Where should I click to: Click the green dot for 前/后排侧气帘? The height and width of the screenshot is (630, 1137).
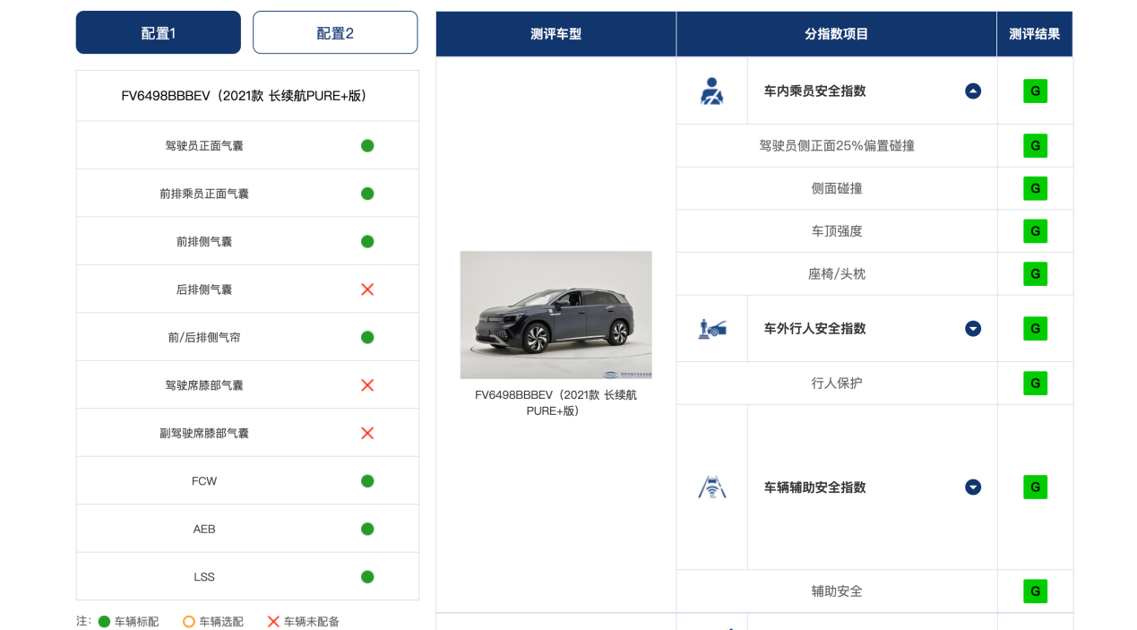(367, 337)
